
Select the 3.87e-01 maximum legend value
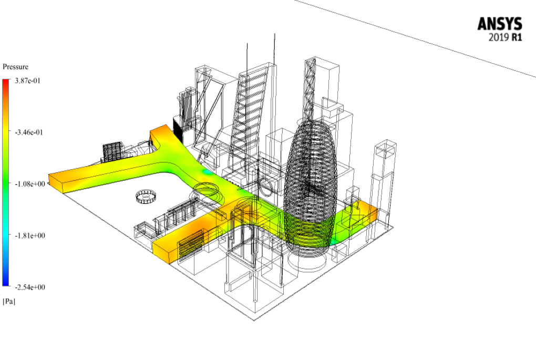[x=29, y=81]
